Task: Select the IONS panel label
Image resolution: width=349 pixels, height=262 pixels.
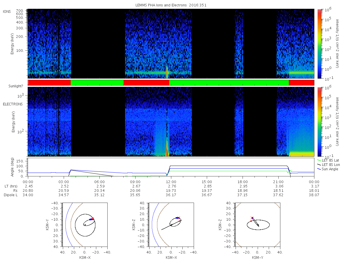Action: point(7,11)
